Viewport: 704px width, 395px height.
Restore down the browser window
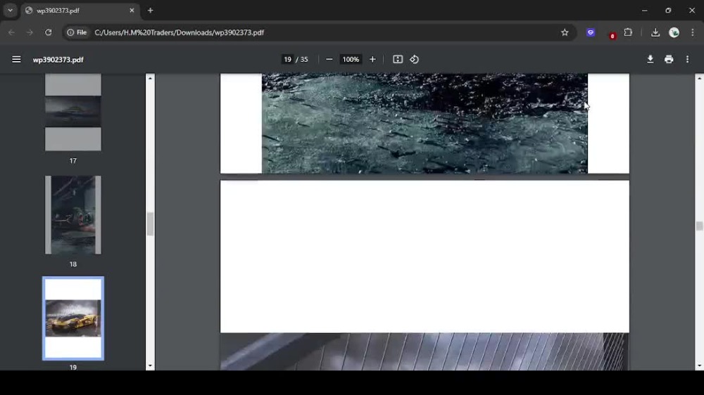coord(668,11)
